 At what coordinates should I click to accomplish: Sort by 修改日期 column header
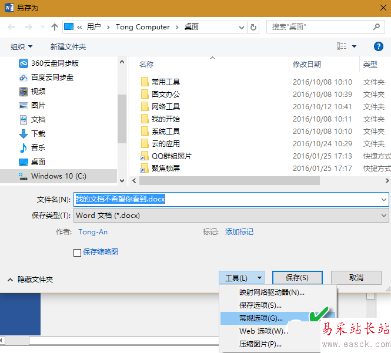307,65
